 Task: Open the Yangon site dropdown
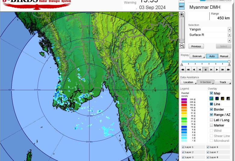pyautogui.click(x=229, y=29)
